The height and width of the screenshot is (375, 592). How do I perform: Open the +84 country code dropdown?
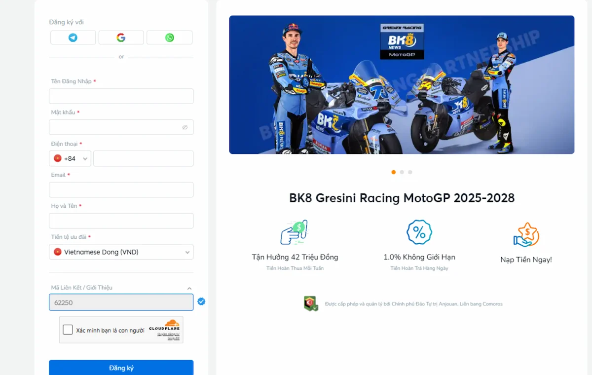click(x=70, y=158)
